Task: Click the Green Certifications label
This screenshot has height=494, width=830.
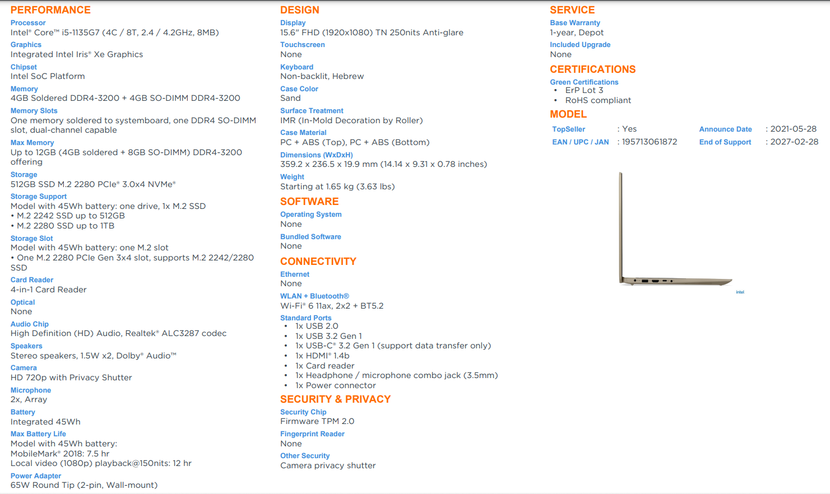Action: [584, 82]
